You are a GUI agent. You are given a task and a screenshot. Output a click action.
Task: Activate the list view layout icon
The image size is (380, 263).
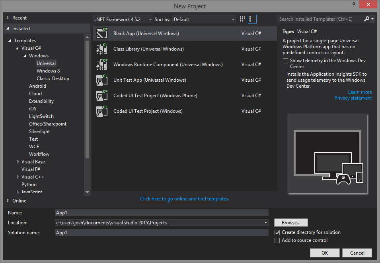(252, 19)
